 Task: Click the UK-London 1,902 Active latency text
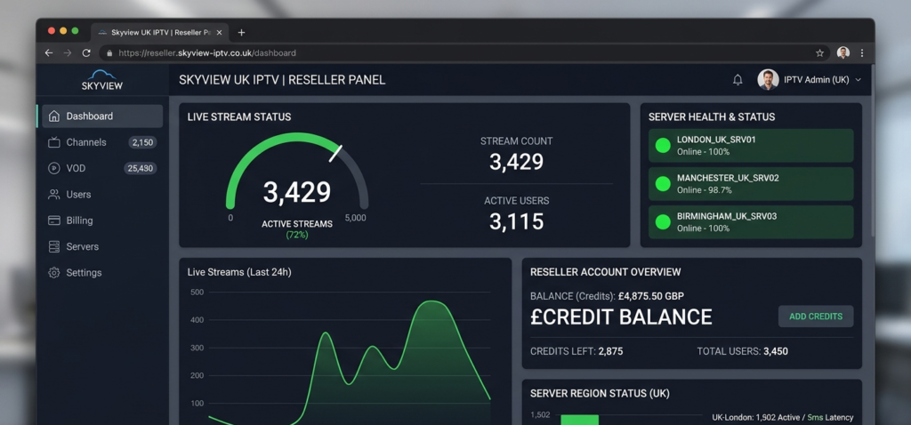(x=783, y=418)
